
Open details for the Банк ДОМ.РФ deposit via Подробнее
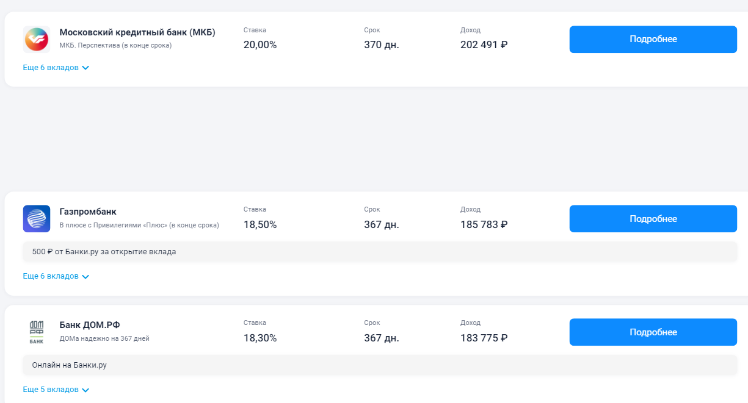tap(653, 332)
